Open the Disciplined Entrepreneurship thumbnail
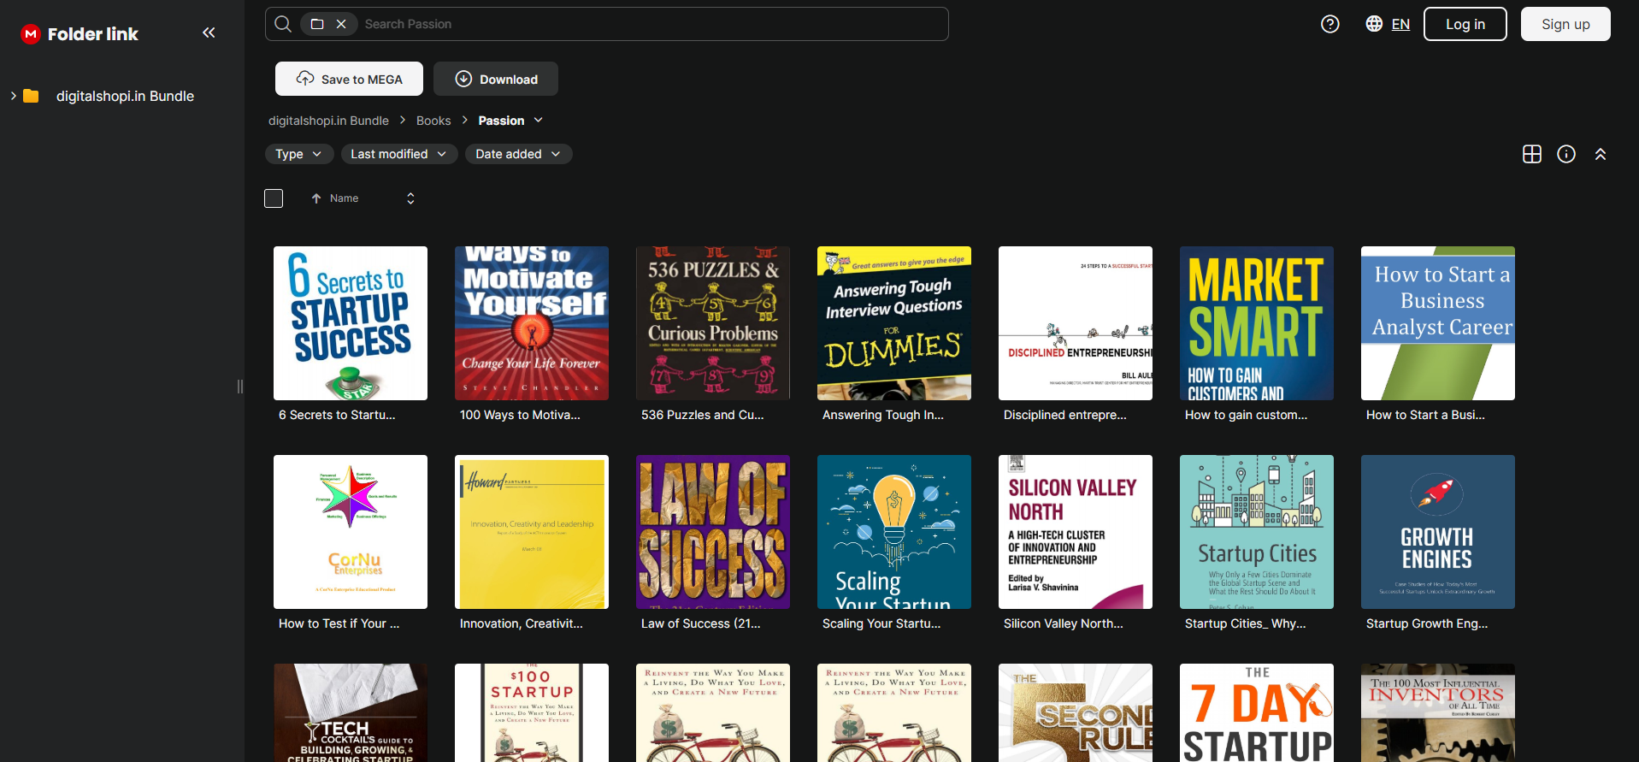Viewport: 1639px width, 762px height. 1076,323
